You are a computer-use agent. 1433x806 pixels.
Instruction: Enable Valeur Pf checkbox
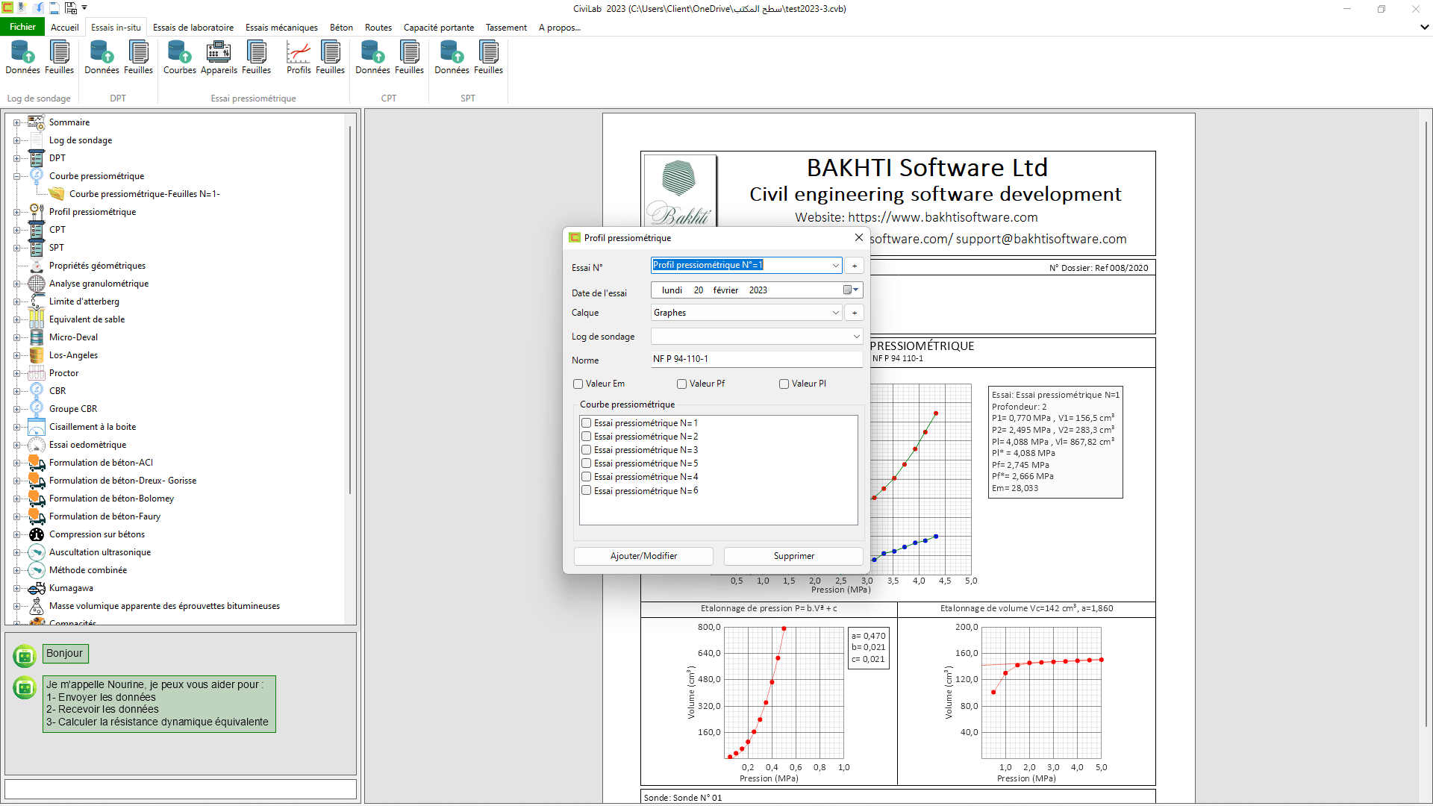pos(681,384)
